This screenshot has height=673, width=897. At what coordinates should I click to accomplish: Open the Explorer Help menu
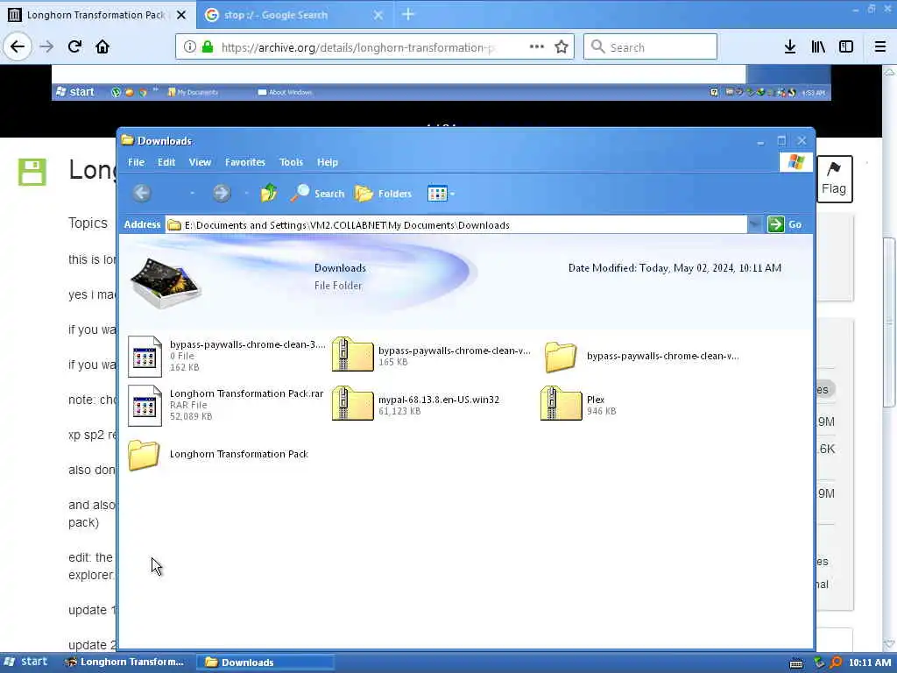(328, 162)
